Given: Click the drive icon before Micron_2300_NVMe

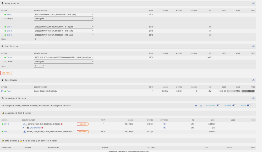Looking at the screenshot, I should 25,132.
